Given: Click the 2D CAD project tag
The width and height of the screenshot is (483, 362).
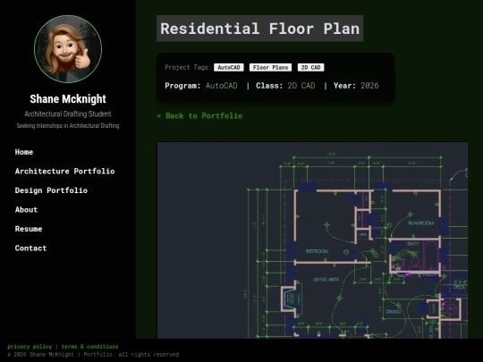Looking at the screenshot, I should coord(310,67).
